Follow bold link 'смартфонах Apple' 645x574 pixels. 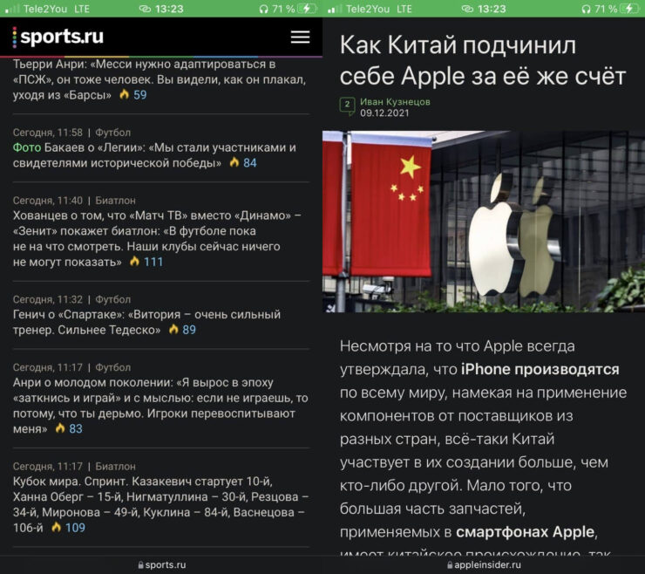tap(526, 532)
